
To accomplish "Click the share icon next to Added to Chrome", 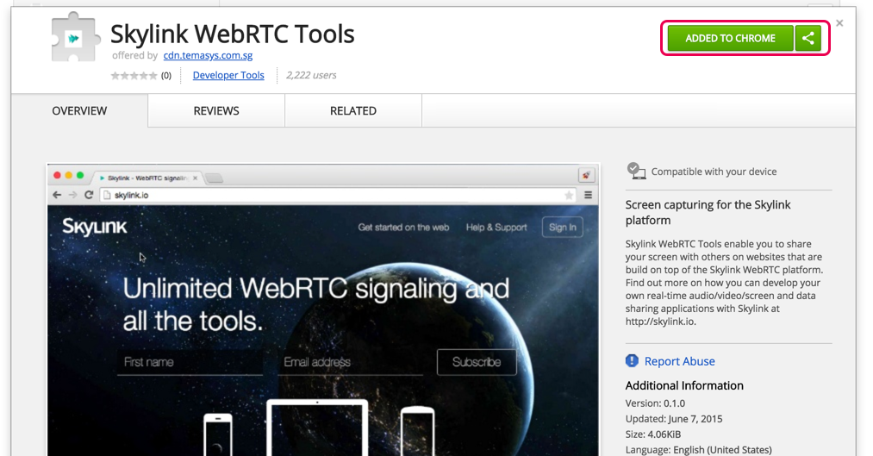I will coord(808,39).
